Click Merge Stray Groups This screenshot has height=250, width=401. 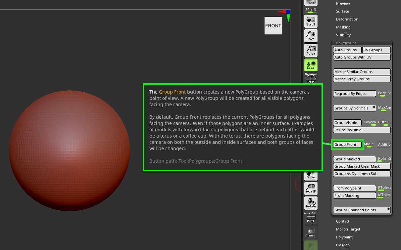click(x=362, y=79)
